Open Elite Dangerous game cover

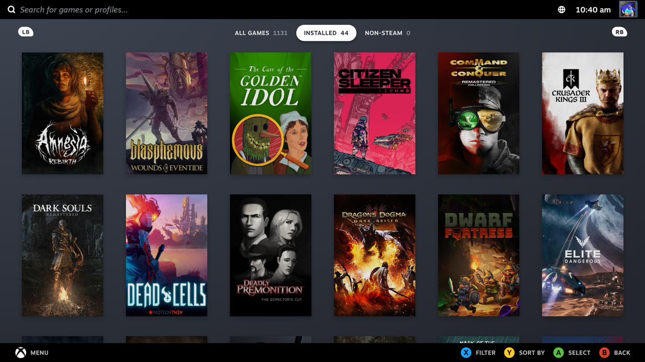583,255
